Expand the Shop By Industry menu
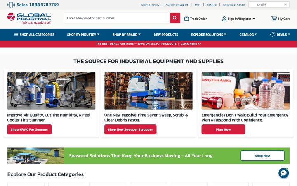Viewport: 297px width, 186px height. pos(83,35)
